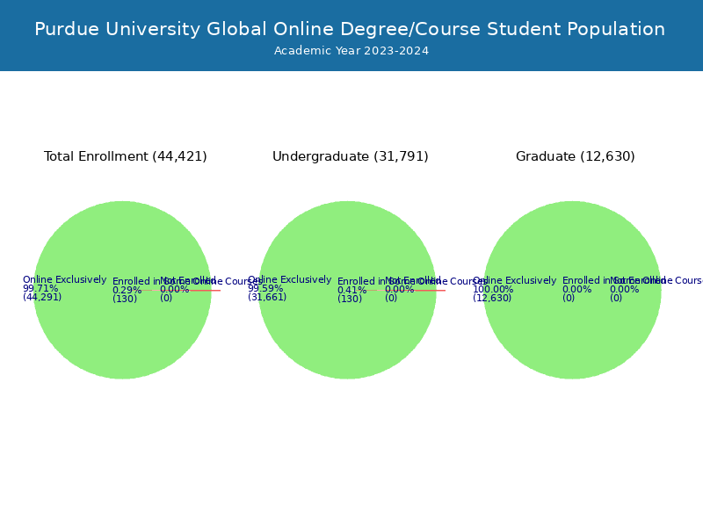Select the 99.59% percentage value
The height and width of the screenshot is (527, 703).
(x=265, y=289)
